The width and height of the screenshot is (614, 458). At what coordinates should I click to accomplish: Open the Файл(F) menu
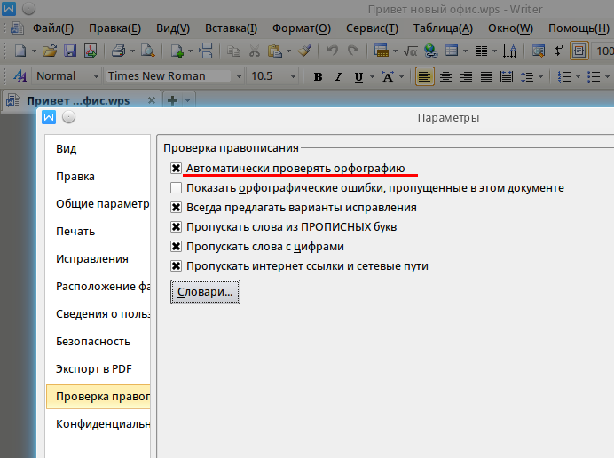[x=53, y=28]
